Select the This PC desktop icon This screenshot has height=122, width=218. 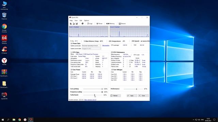pyautogui.click(x=4, y=5)
